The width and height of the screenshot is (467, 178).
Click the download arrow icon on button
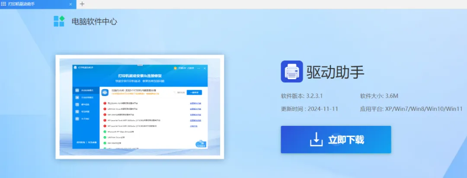click(317, 139)
